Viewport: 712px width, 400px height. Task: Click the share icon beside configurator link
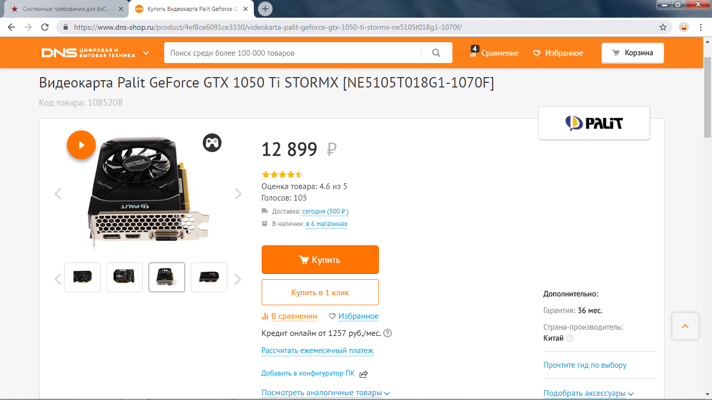pos(364,374)
